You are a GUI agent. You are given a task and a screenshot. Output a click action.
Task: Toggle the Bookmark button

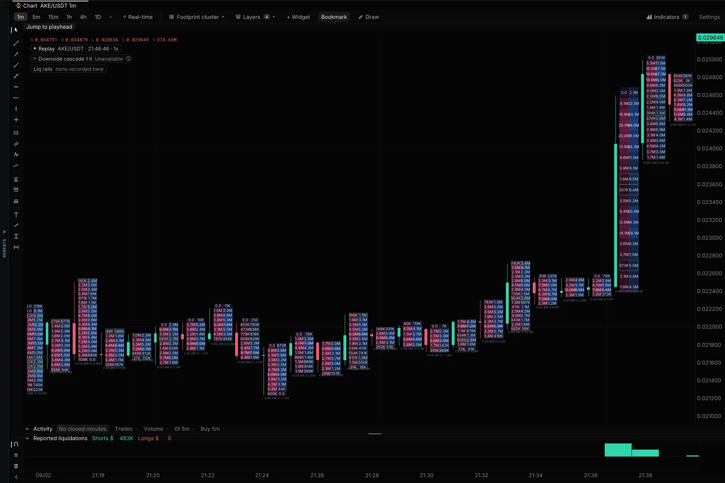334,17
